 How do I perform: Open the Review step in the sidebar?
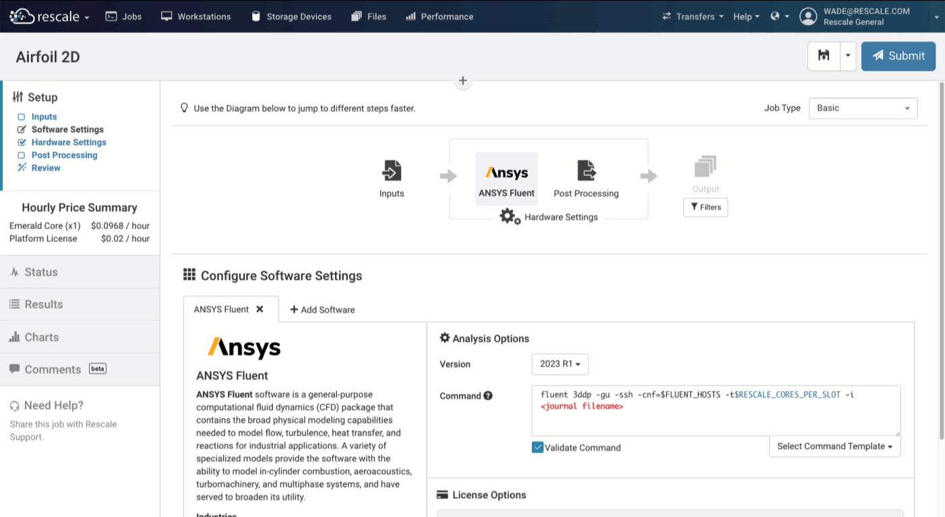click(x=46, y=168)
